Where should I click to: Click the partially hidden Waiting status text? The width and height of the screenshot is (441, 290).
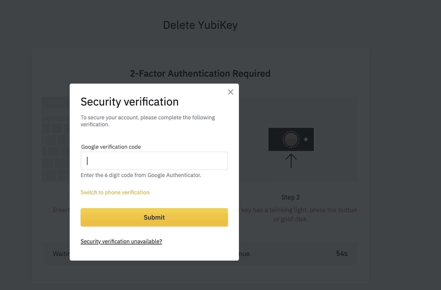coord(61,254)
